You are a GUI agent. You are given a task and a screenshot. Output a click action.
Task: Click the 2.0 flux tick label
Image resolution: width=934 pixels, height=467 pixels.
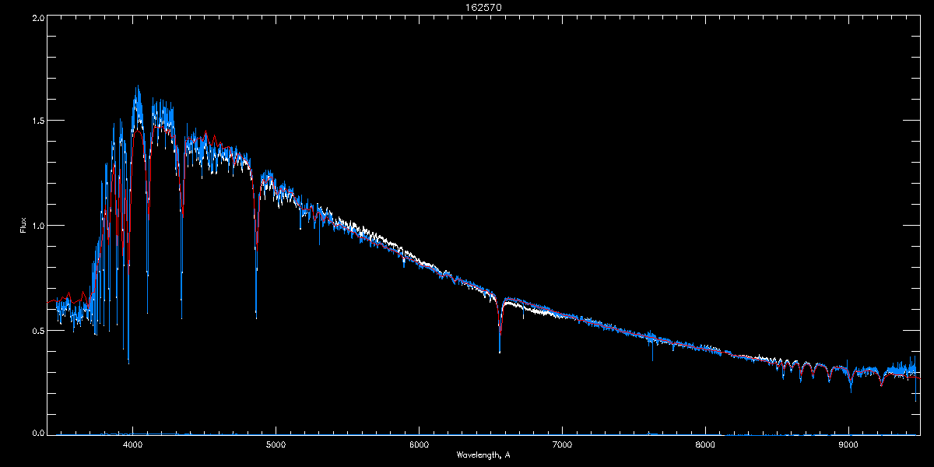[38, 17]
